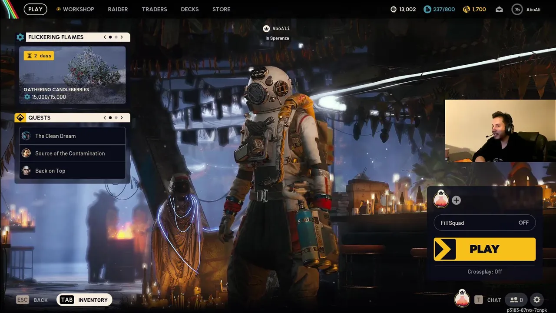Switch to the DECKS tab
Viewport: 556px width, 313px height.
190,9
